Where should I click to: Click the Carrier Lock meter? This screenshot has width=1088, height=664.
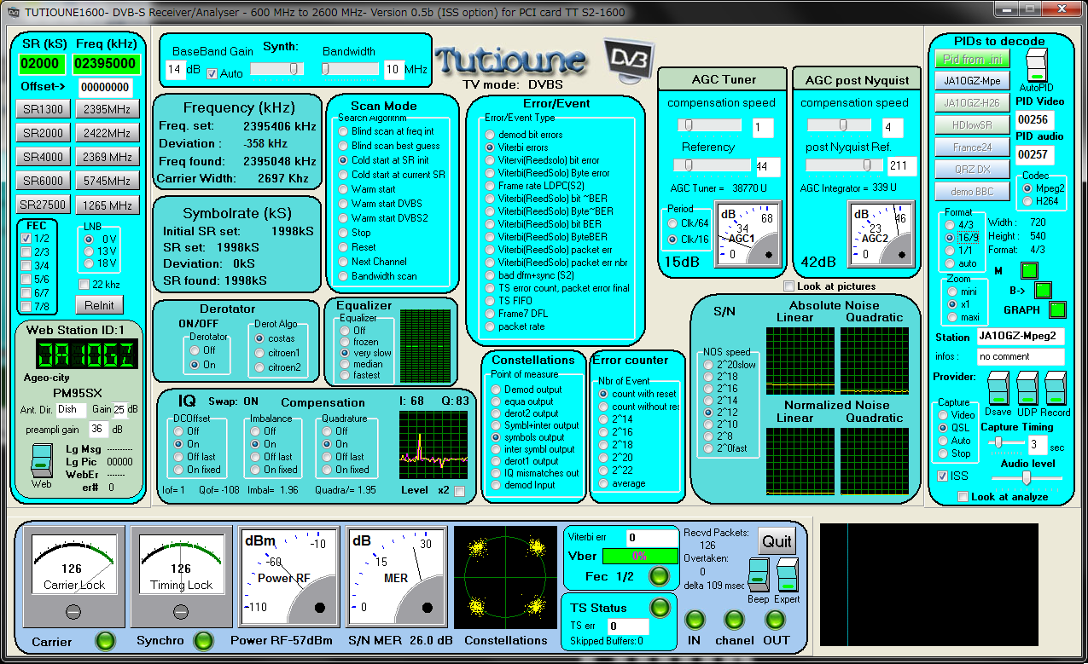(x=73, y=576)
